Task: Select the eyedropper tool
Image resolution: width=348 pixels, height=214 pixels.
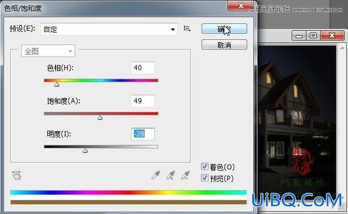Action: 155,175
